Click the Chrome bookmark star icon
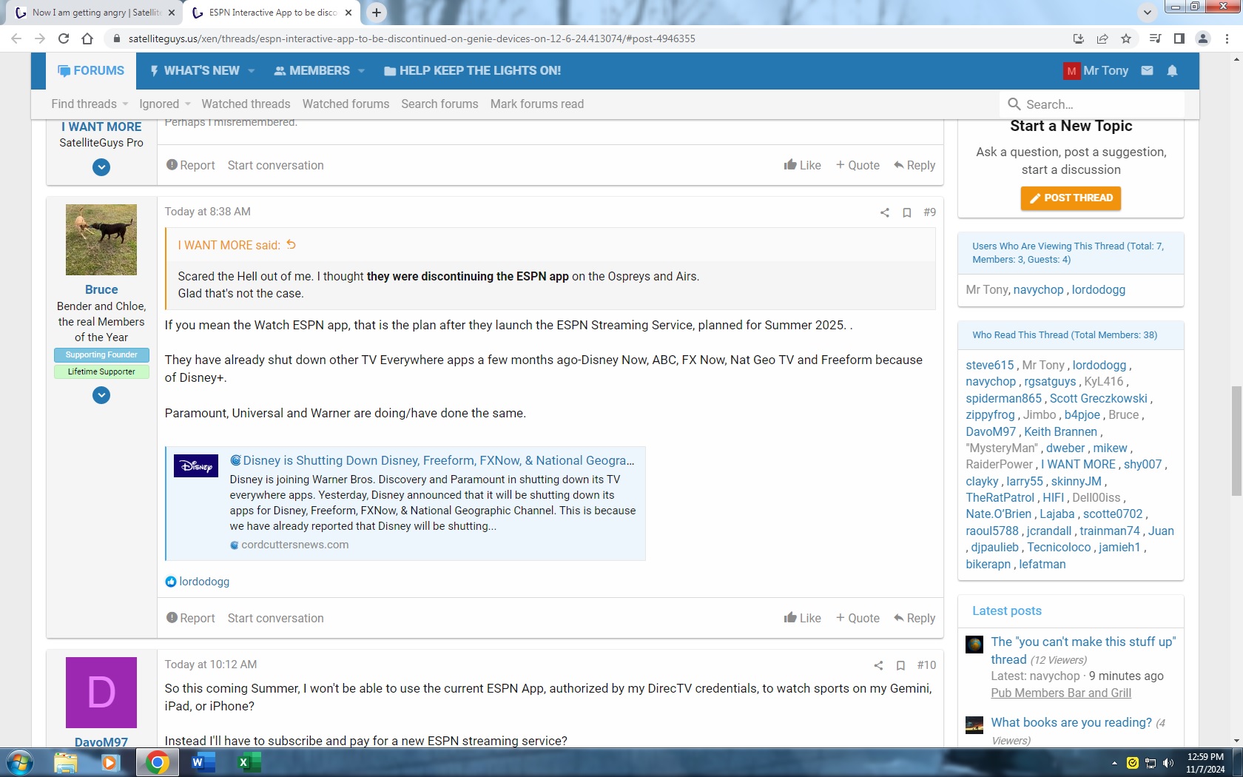This screenshot has width=1243, height=777. [1126, 38]
